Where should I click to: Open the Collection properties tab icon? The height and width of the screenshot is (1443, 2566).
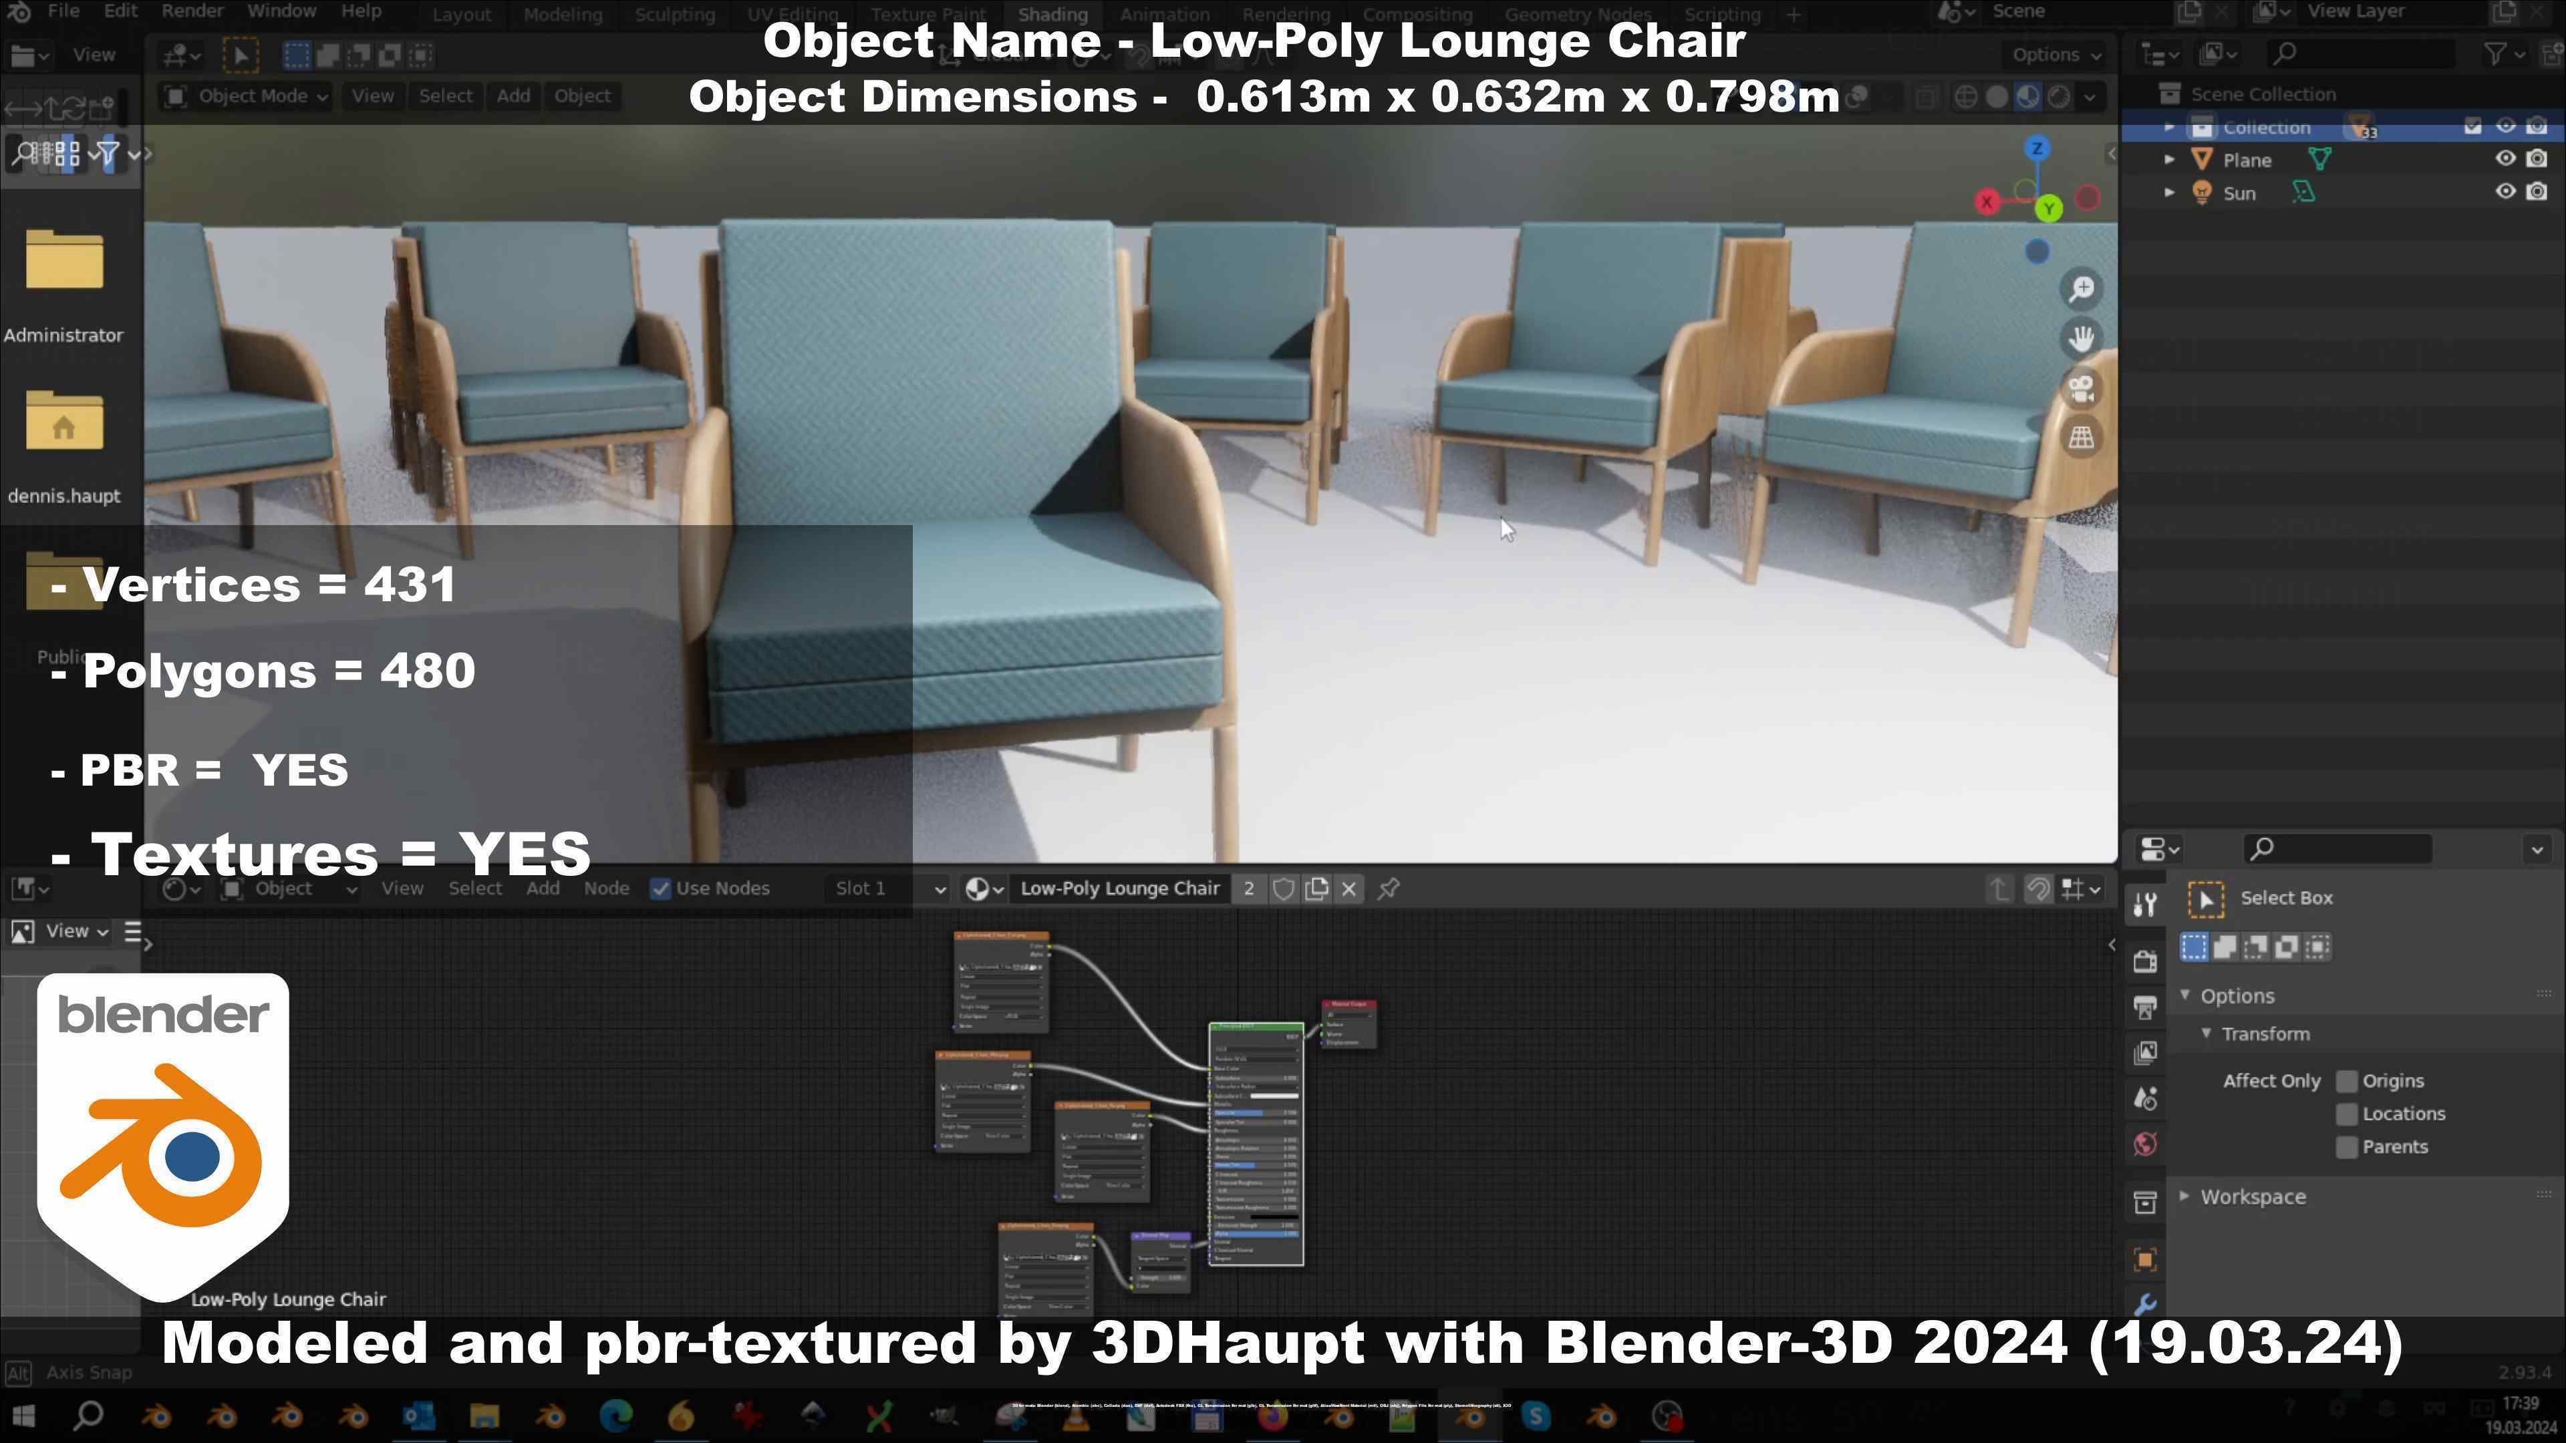[x=2144, y=1202]
